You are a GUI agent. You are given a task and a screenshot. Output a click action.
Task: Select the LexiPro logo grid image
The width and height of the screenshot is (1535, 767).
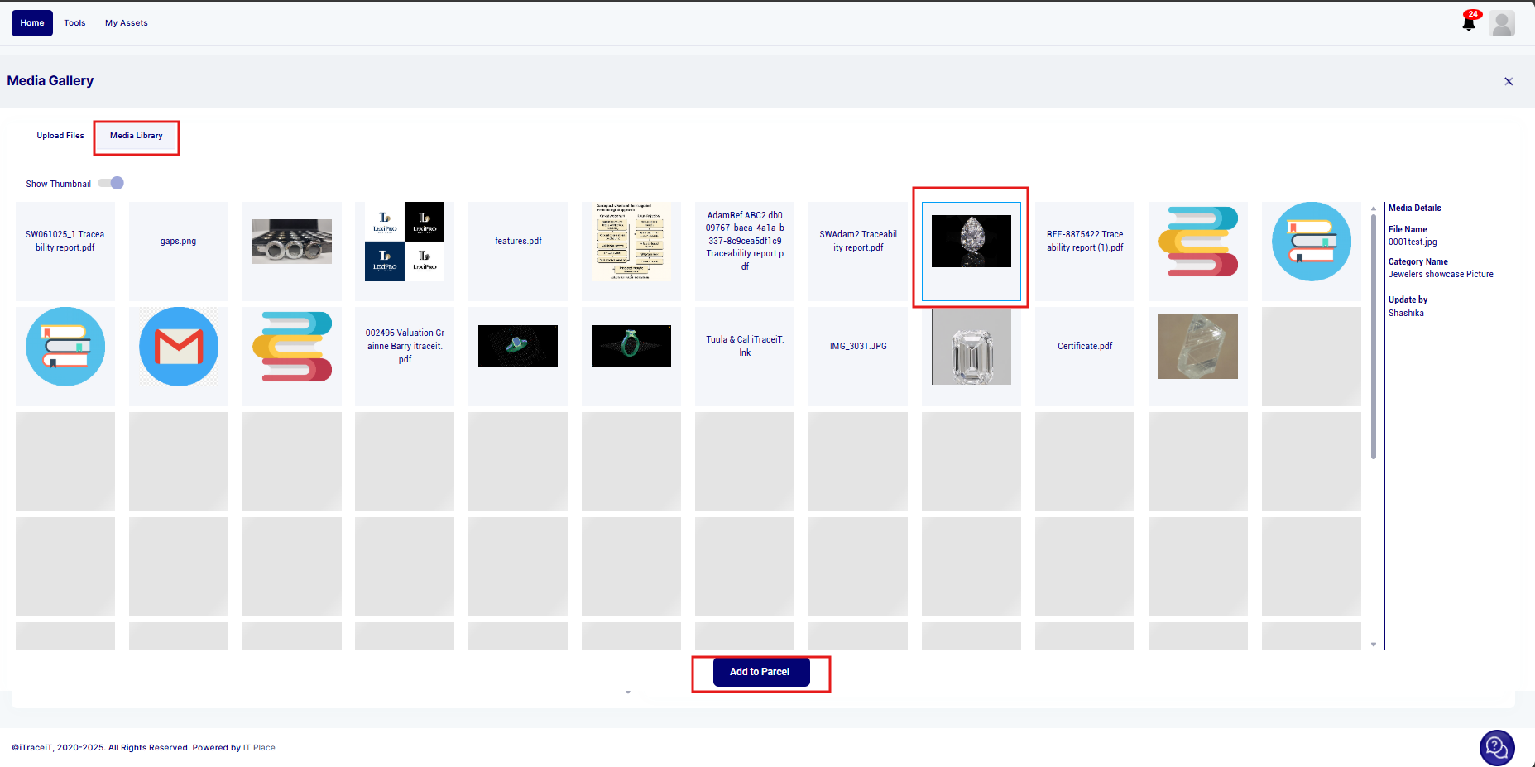point(405,242)
